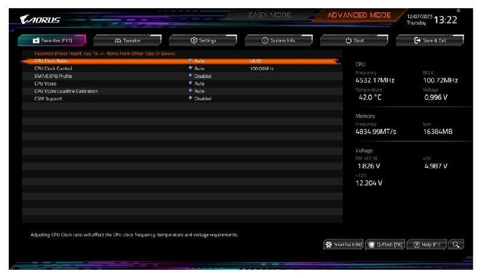Click the info icon on System Info. tab
This screenshot has height=278, width=487.
coord(265,40)
